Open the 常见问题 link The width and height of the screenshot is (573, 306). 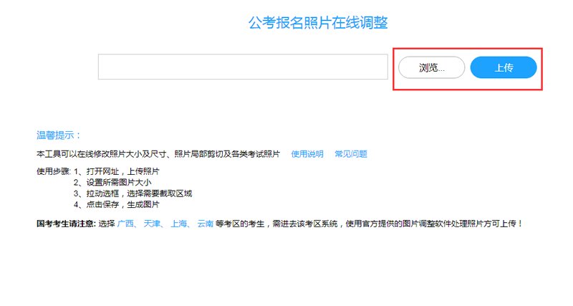(x=351, y=154)
